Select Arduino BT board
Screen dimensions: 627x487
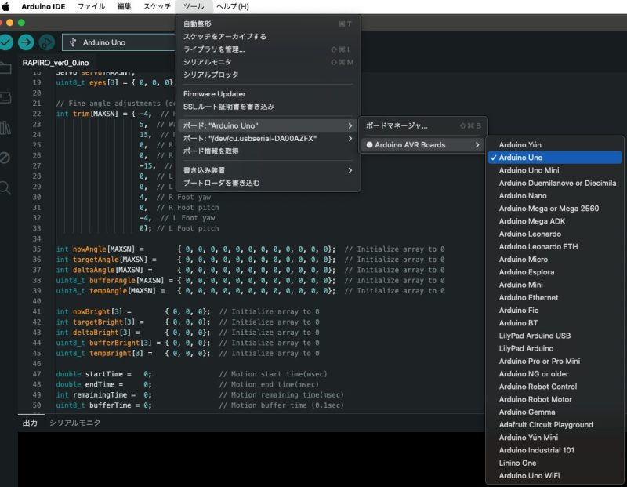[x=555, y=323]
